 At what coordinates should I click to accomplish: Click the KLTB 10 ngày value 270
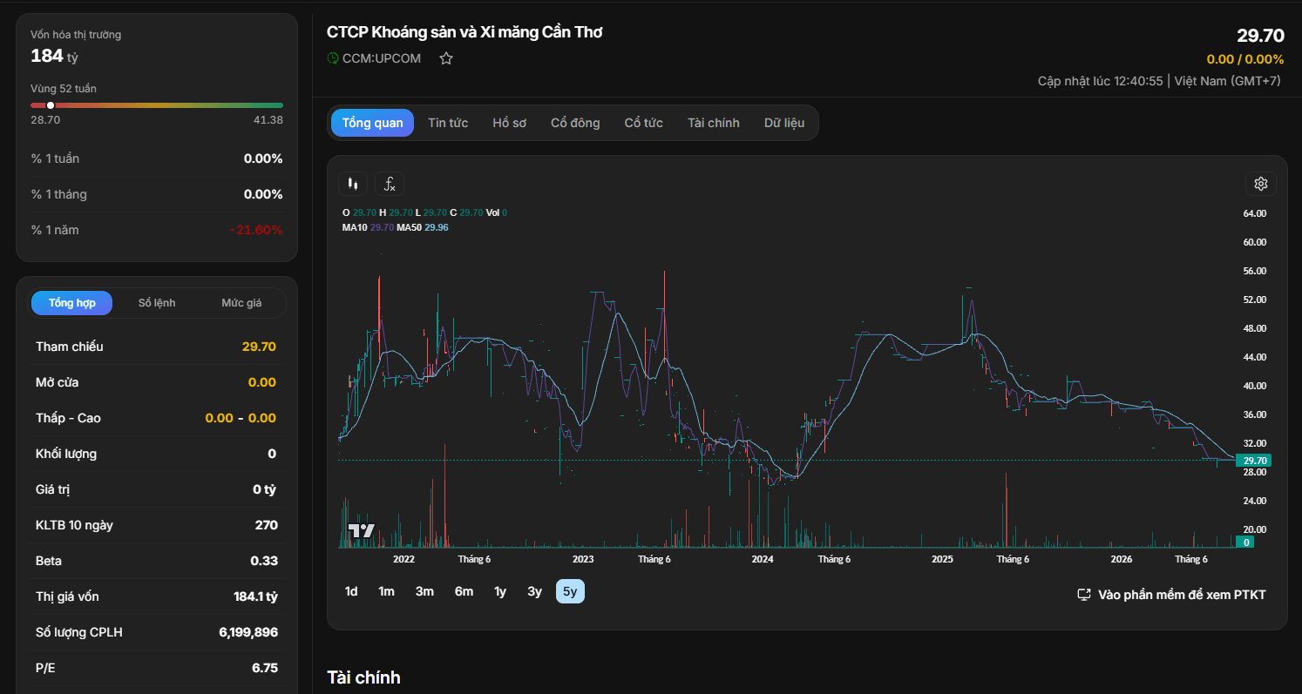tap(267, 525)
